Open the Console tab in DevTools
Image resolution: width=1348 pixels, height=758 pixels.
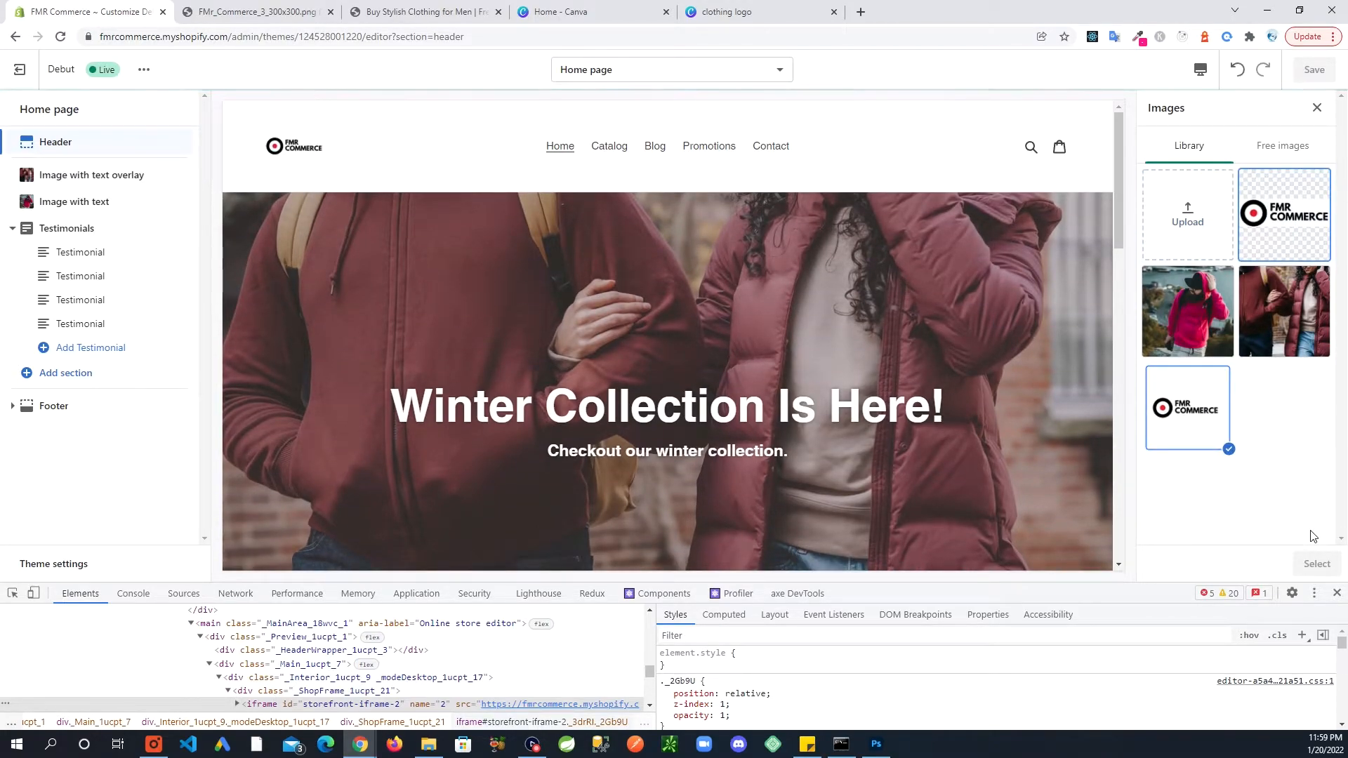pos(133,593)
